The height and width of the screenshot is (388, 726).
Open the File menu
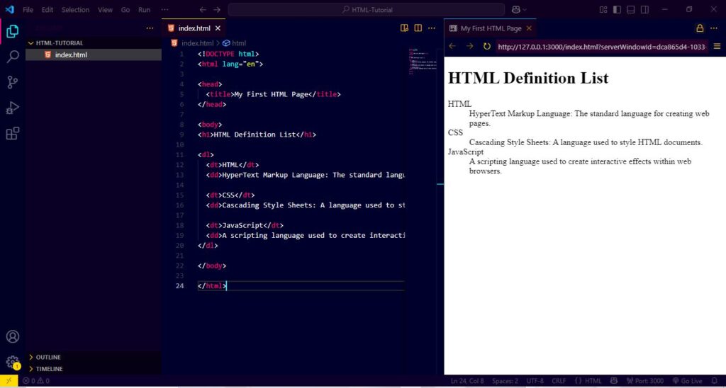tap(28, 9)
